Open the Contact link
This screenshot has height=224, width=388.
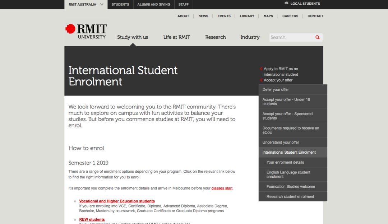click(x=315, y=16)
